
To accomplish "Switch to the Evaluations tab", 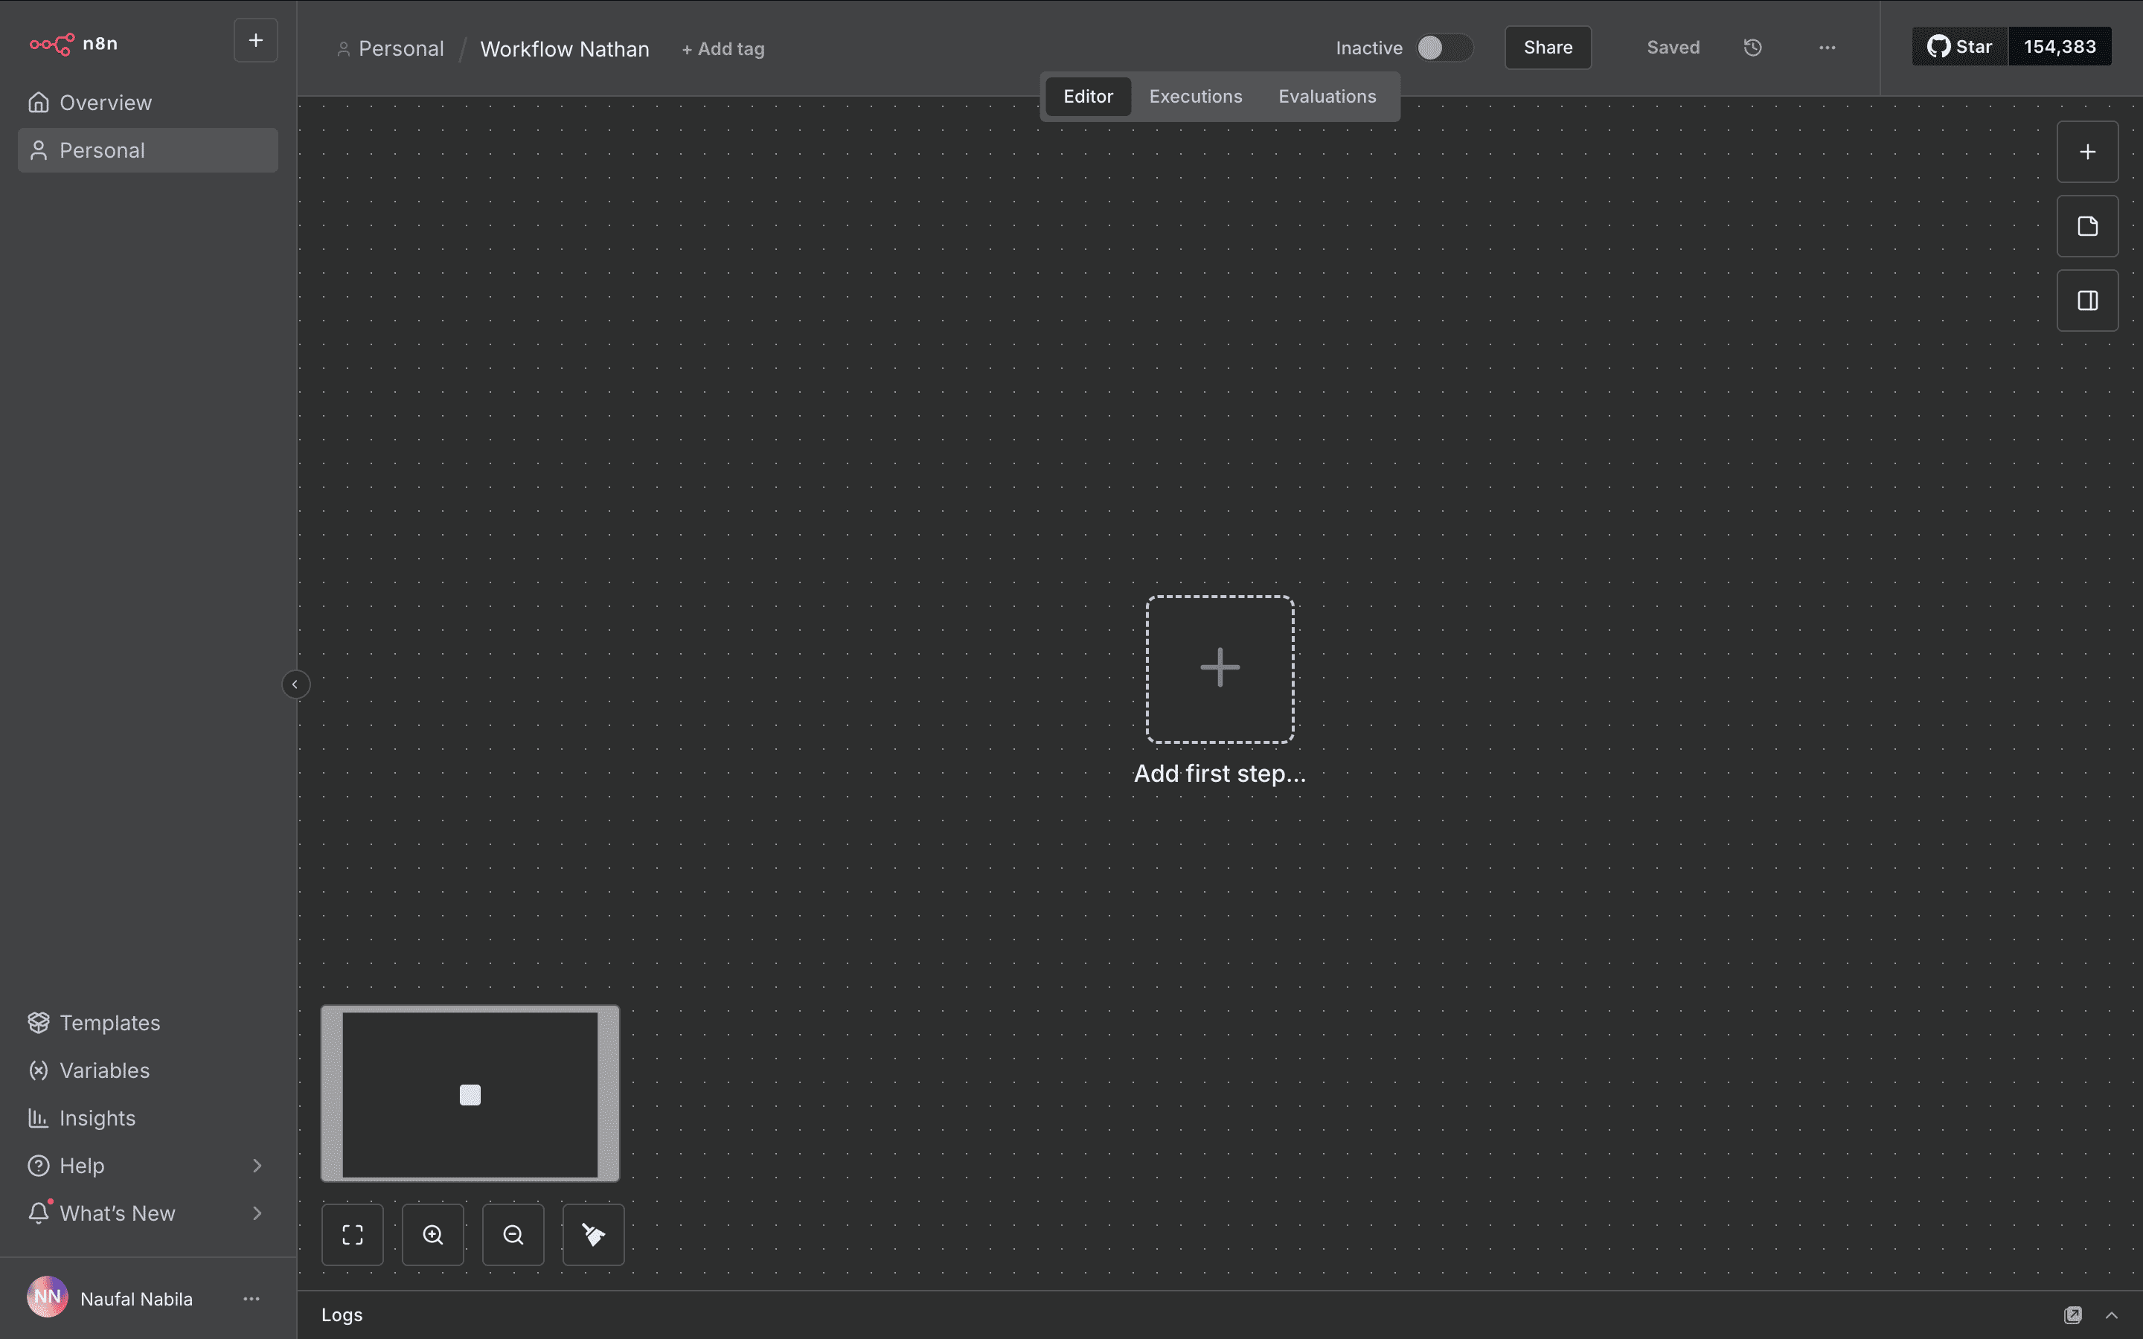I will 1327,97.
